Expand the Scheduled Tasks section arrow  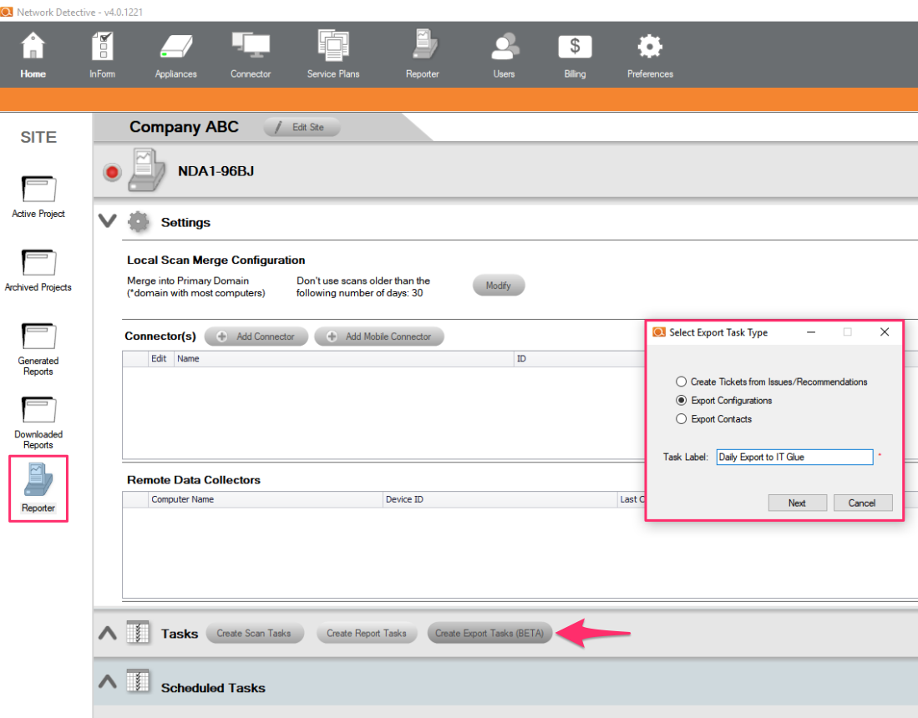[107, 682]
